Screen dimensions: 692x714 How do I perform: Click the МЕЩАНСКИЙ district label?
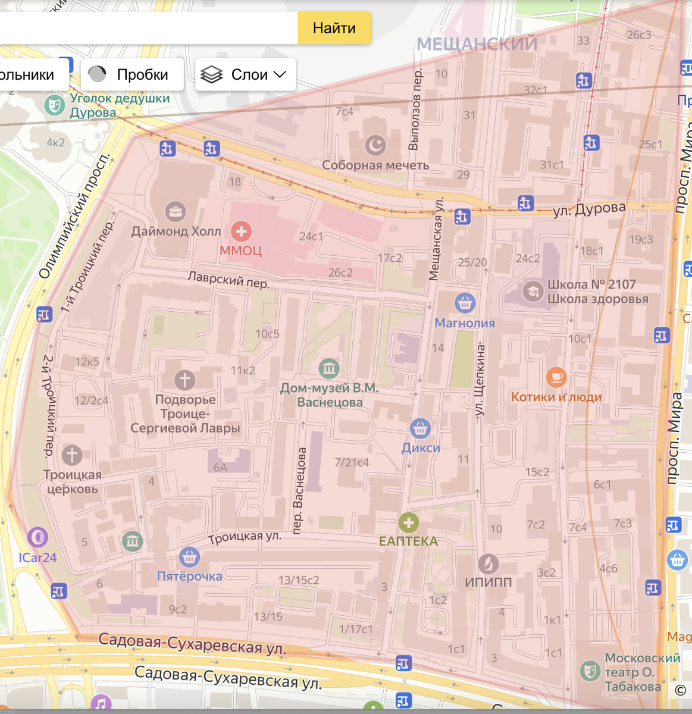click(477, 44)
